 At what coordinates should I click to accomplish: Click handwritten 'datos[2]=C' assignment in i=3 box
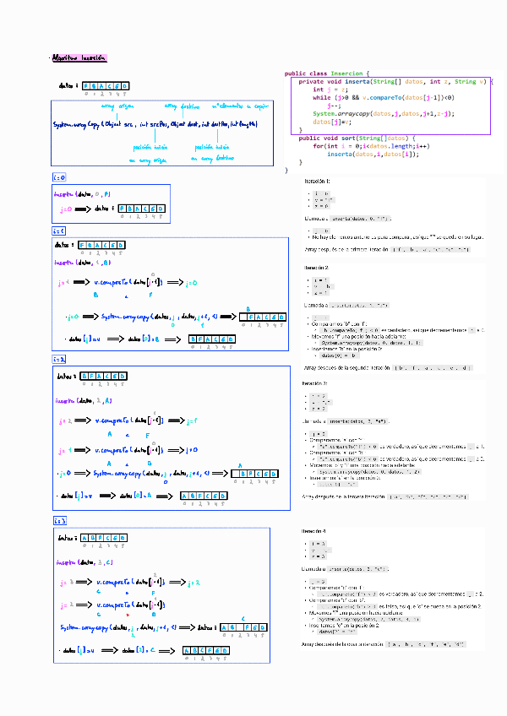(139, 650)
